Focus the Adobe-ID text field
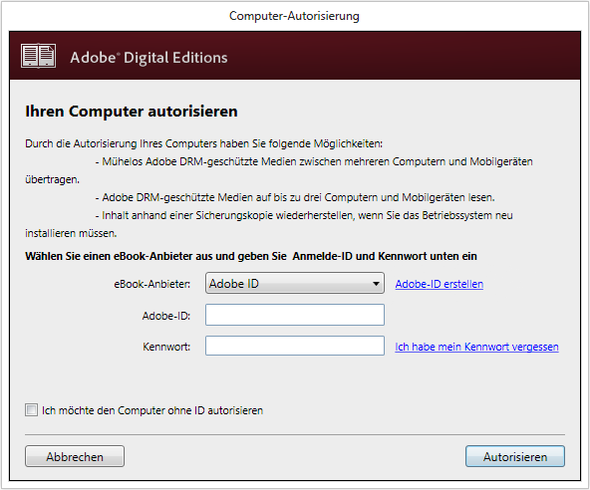Image resolution: width=590 pixels, height=490 pixels. tap(295, 315)
